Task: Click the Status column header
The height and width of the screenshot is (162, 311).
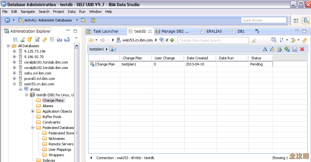Action: [x=260, y=58]
